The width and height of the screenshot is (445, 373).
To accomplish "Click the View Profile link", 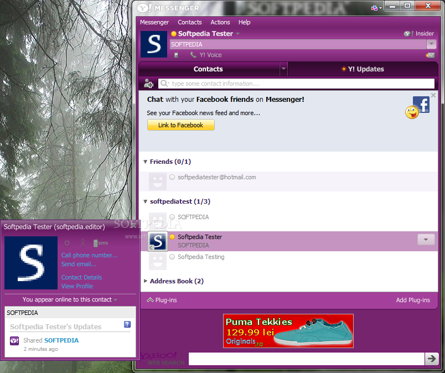I will click(x=77, y=286).
